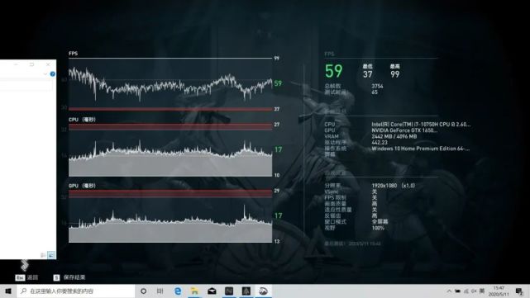Switch to the Assassin's Creed taskbar icon

[x=246, y=291]
